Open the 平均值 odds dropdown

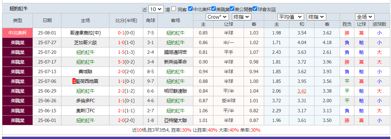[291, 17]
